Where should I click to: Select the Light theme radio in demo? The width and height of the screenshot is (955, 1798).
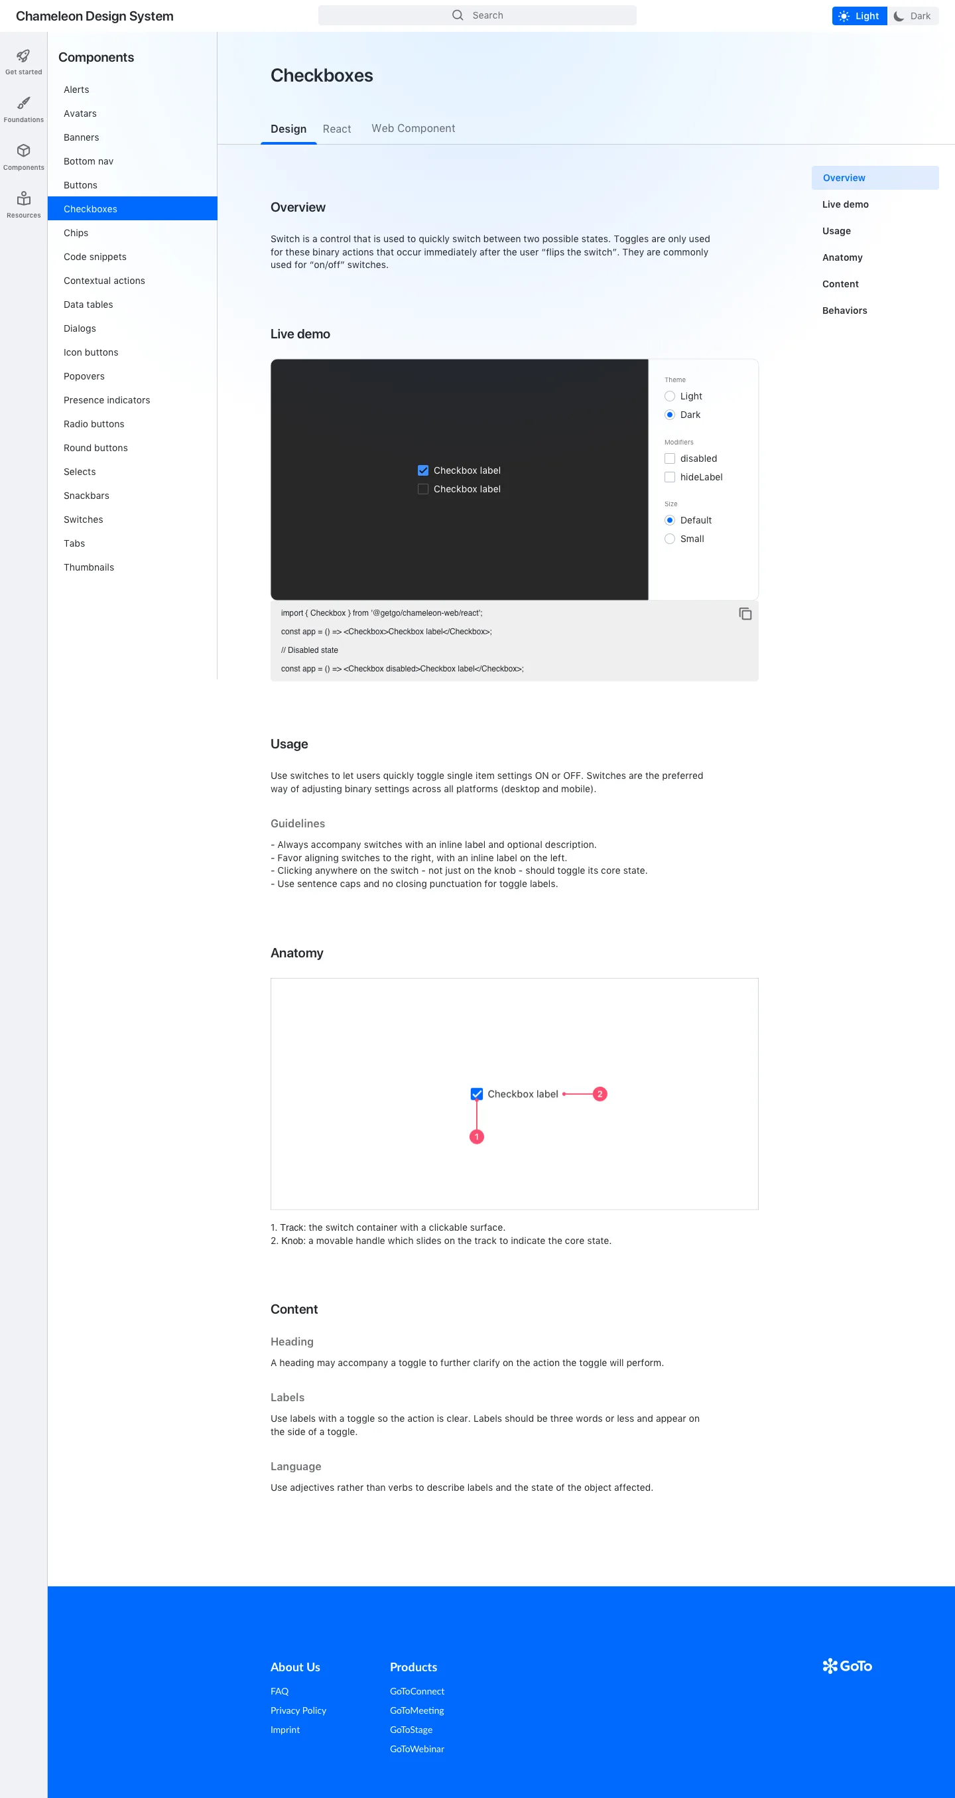tap(670, 397)
